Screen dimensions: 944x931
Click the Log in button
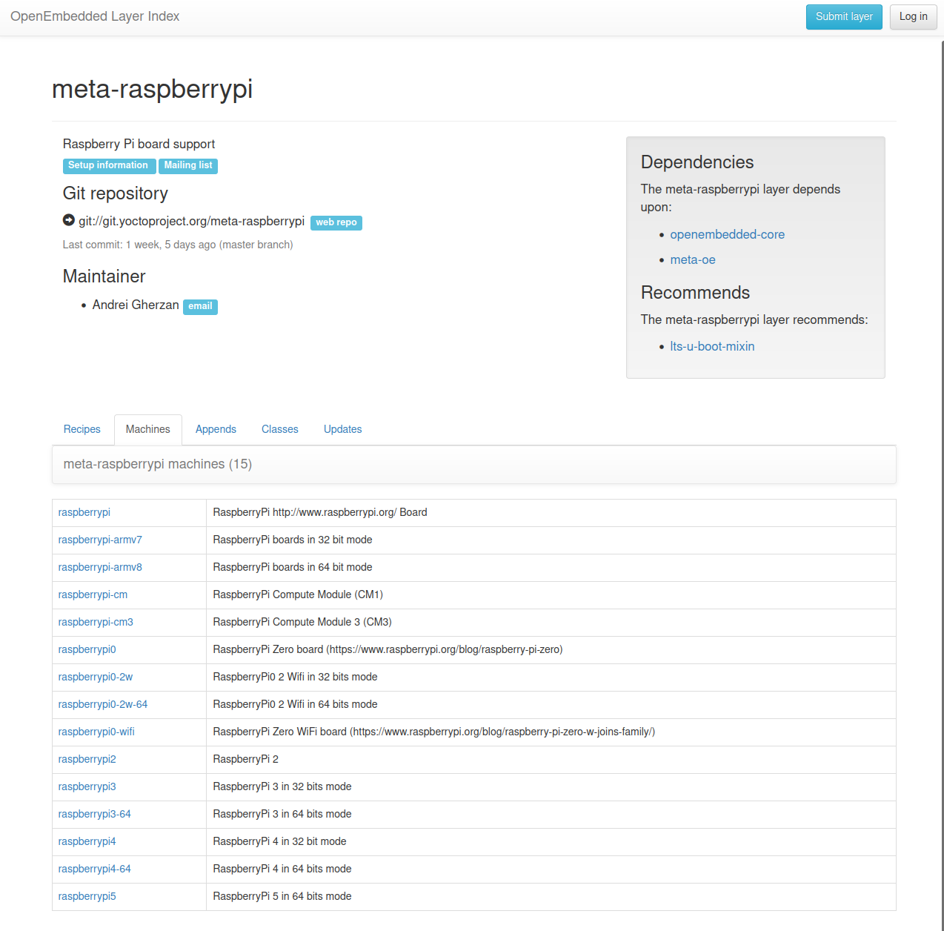pyautogui.click(x=913, y=16)
